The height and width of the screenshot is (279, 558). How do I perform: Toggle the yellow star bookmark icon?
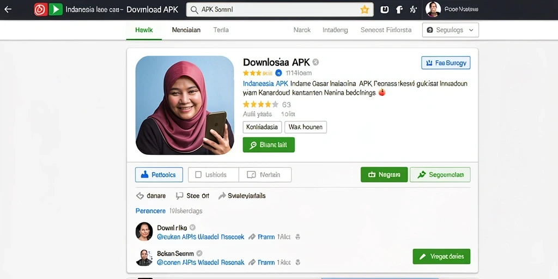click(365, 10)
